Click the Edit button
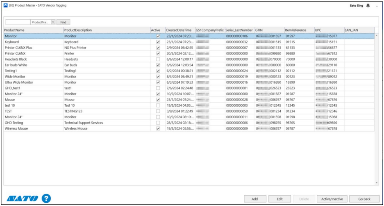This screenshot has height=206, width=384. 279,199
